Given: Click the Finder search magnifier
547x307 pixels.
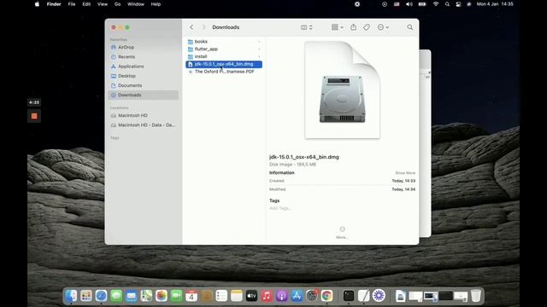Looking at the screenshot, I should tap(410, 27).
